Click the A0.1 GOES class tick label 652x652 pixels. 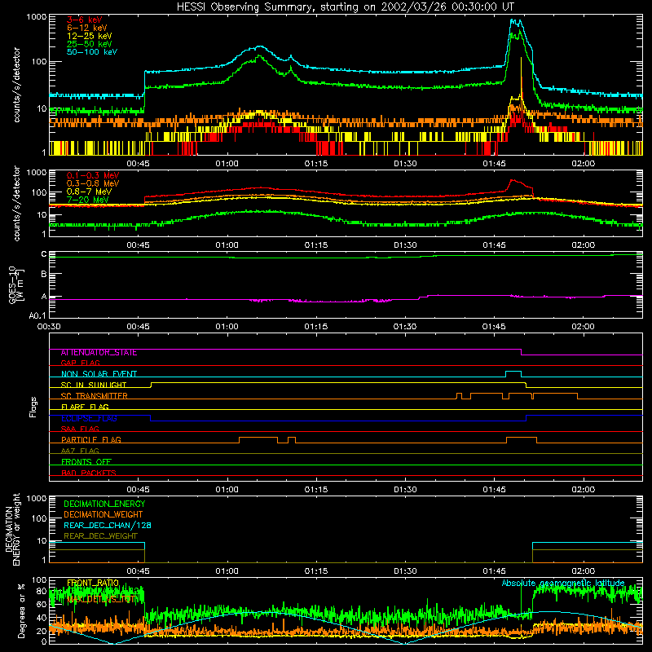pos(37,316)
